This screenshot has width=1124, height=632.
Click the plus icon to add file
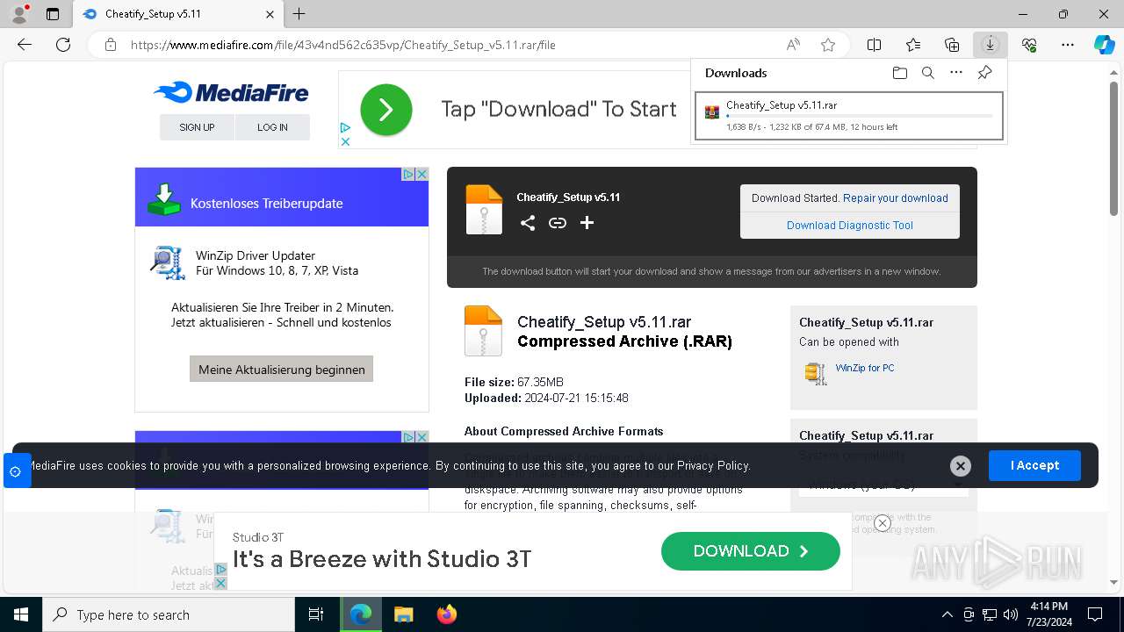587,223
